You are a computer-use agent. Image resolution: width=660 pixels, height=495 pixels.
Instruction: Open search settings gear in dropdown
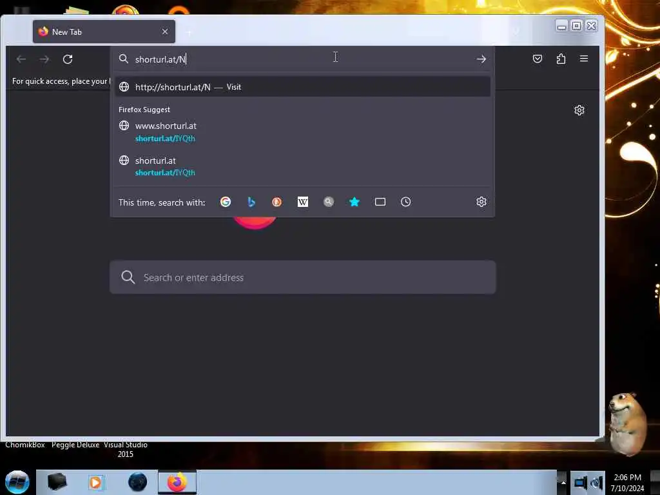(481, 202)
